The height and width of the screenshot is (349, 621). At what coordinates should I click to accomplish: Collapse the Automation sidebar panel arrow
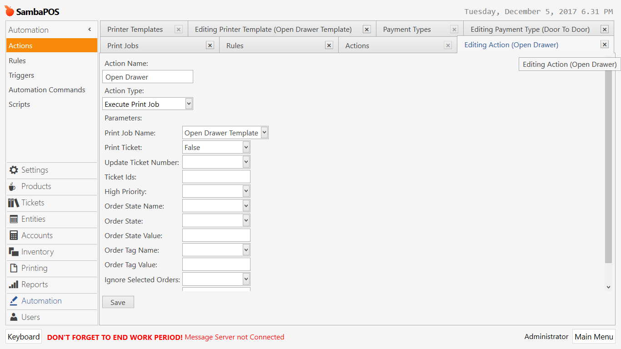coord(90,30)
